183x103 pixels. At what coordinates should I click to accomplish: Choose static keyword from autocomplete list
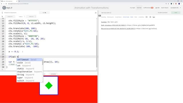29,69
